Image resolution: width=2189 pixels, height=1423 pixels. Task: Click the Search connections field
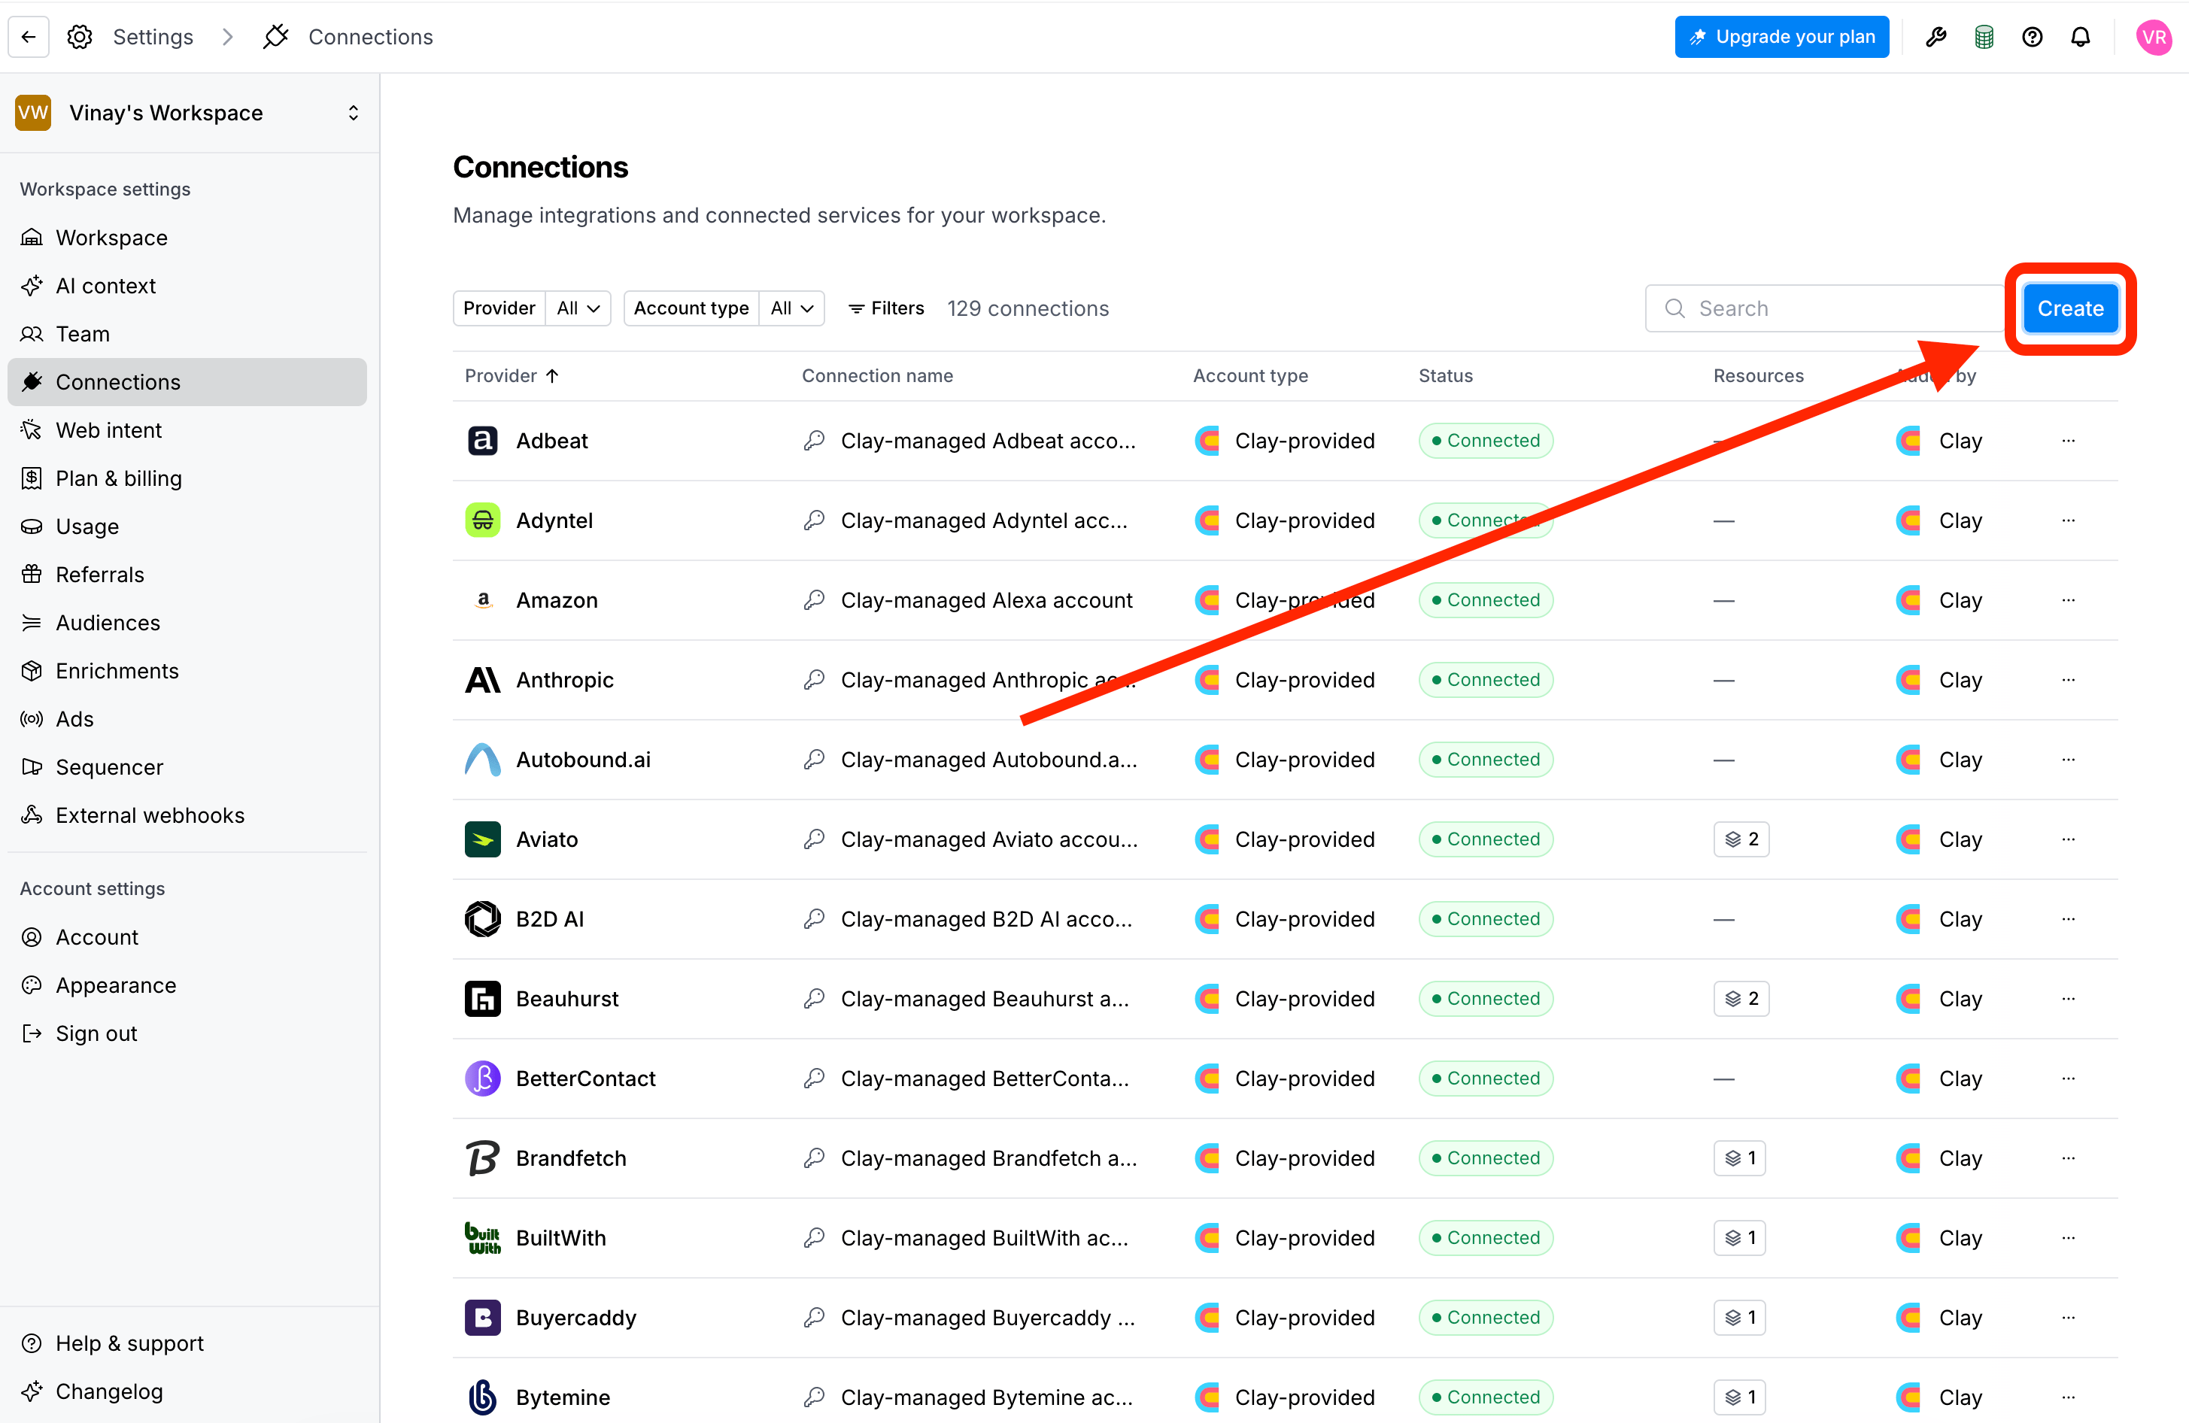(1826, 308)
